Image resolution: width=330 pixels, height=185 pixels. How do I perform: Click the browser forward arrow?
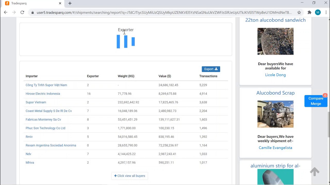[x=14, y=12]
